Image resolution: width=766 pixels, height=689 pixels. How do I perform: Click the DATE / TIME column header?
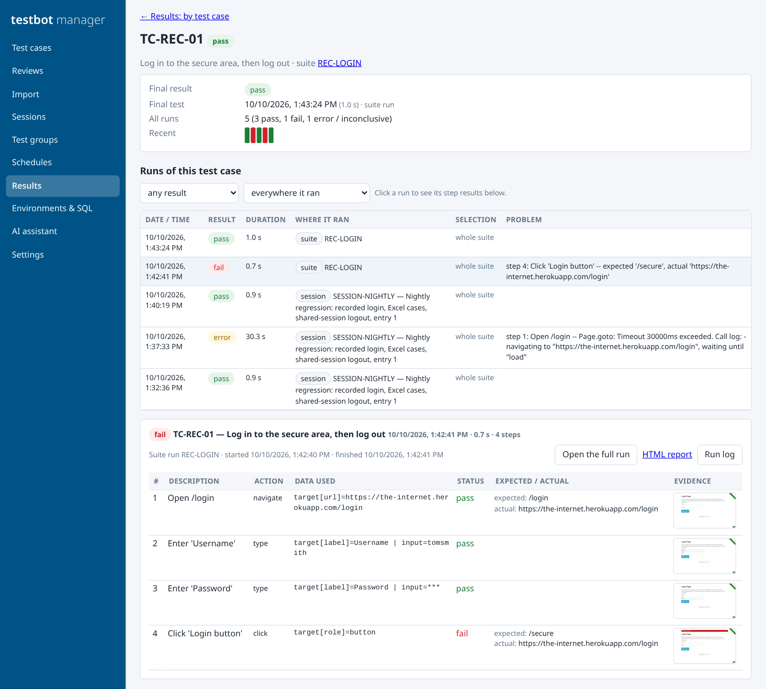[x=168, y=220]
